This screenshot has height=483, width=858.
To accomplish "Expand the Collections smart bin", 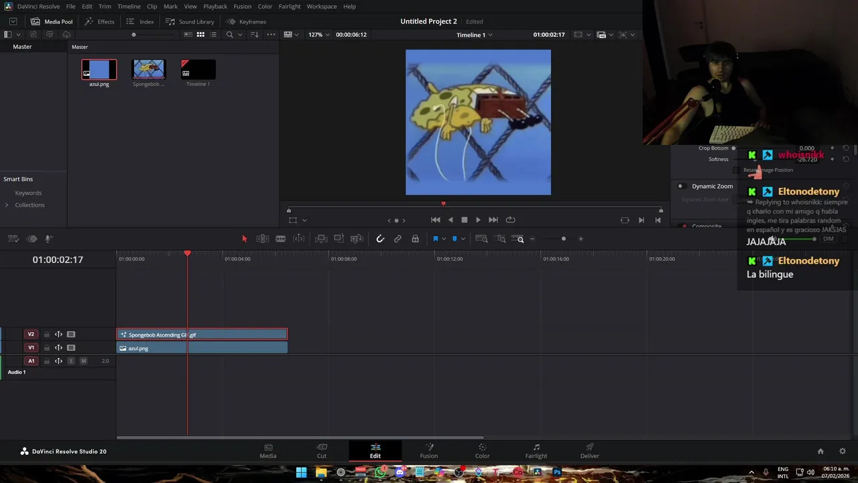I will click(7, 205).
